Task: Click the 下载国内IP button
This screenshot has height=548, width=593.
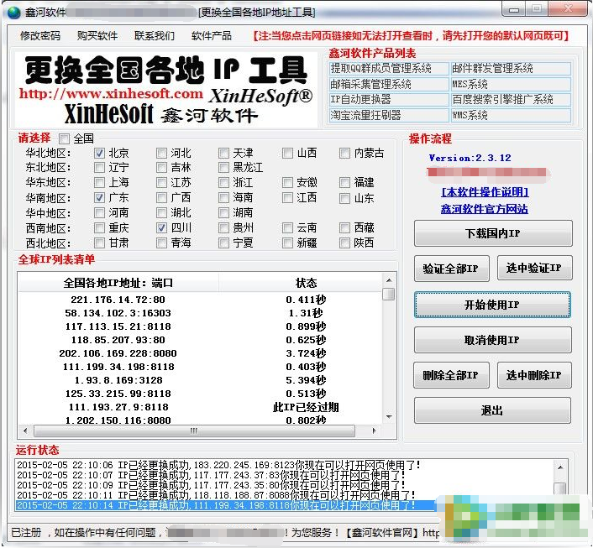Action: coord(493,233)
